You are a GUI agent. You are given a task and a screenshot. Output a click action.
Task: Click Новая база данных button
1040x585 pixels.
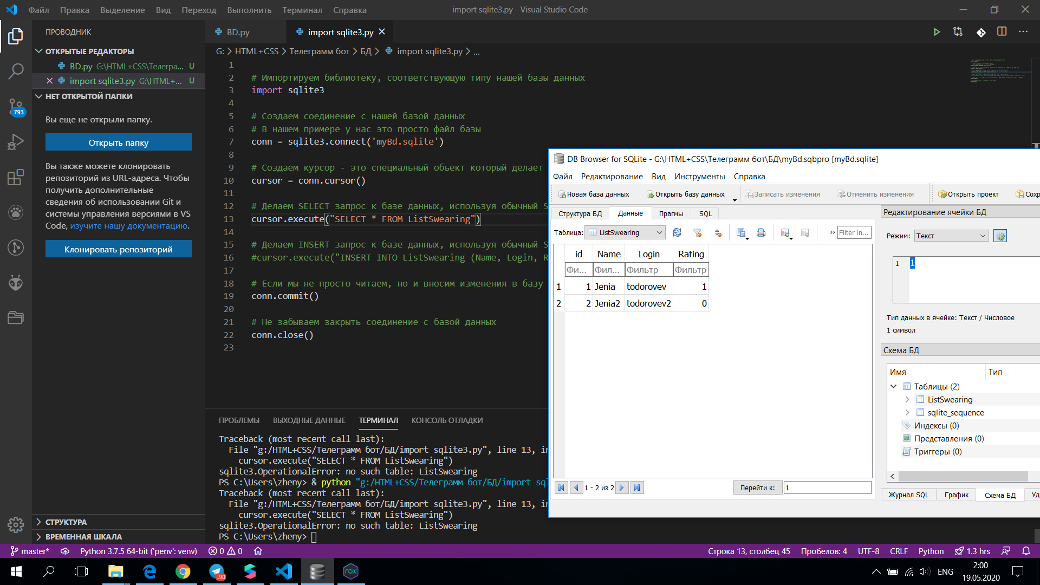click(x=593, y=194)
